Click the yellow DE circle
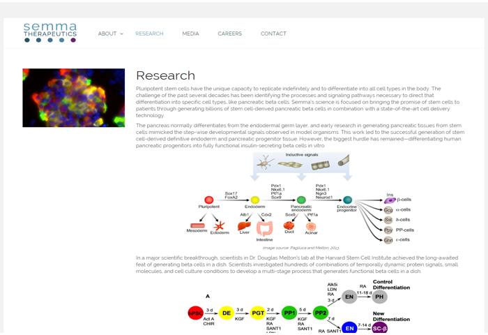Screen dimensions: 488x335 click(227, 313)
